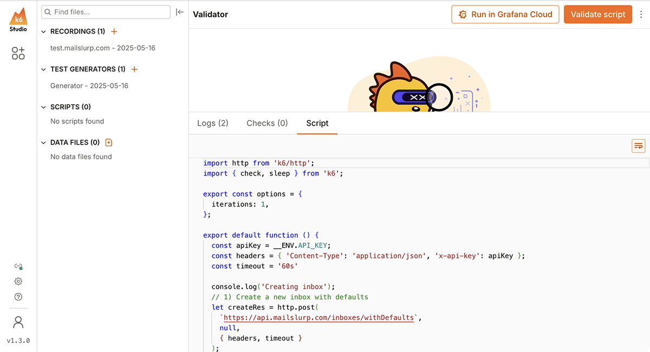This screenshot has height=352, width=650.
Task: Click the line "import { check, sleep } from 'k6';"
Action: tap(274, 173)
